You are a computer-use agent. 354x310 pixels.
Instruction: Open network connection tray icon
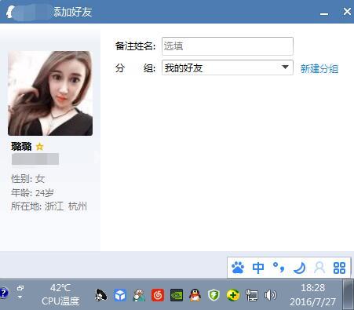(252, 295)
